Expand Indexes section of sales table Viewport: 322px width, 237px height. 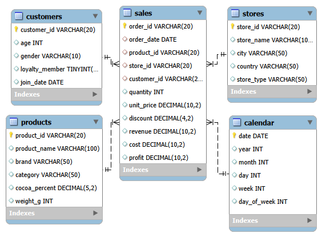click(199, 170)
